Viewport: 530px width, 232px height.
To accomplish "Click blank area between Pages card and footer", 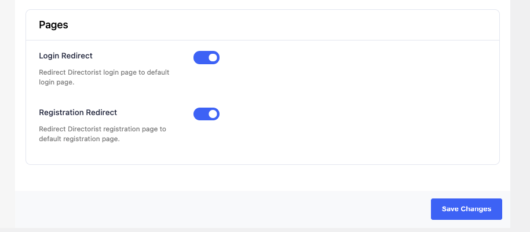I will pyautogui.click(x=262, y=178).
